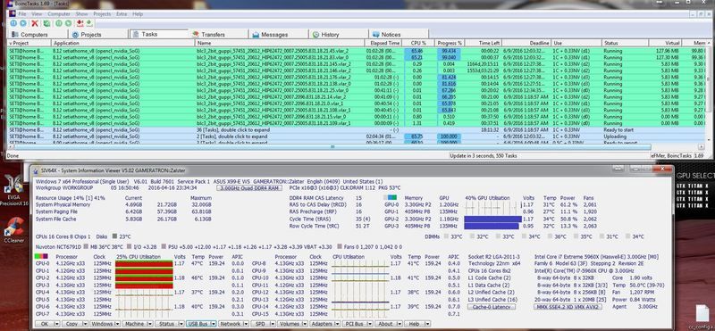The height and width of the screenshot is (331, 715).
Task: Open the CCleaner desktop icon
Action: 13,230
